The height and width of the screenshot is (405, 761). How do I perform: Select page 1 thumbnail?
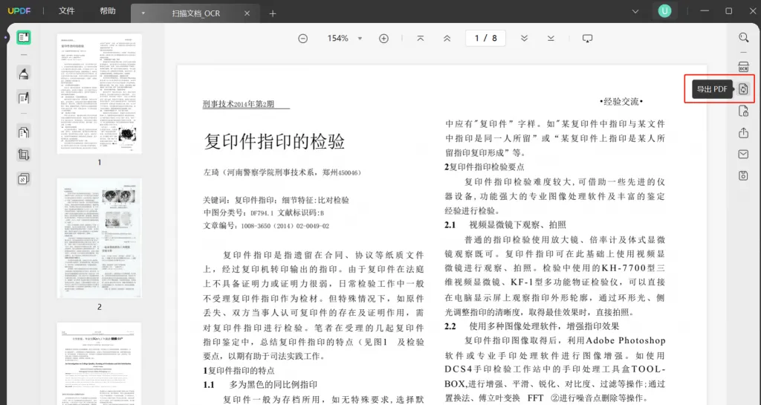pos(100,94)
